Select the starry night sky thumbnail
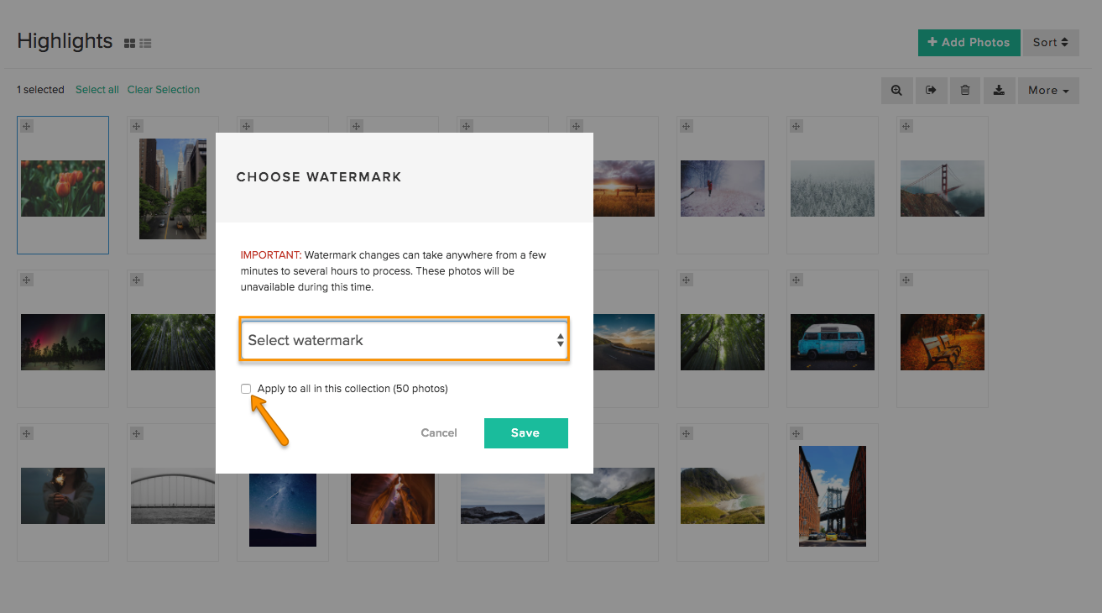The height and width of the screenshot is (613, 1102). click(283, 510)
